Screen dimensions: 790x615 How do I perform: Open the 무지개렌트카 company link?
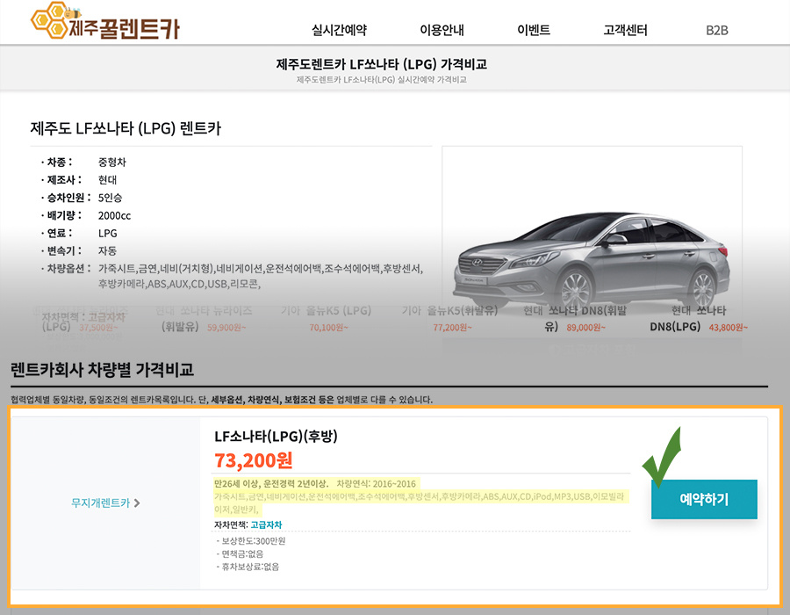tap(100, 503)
